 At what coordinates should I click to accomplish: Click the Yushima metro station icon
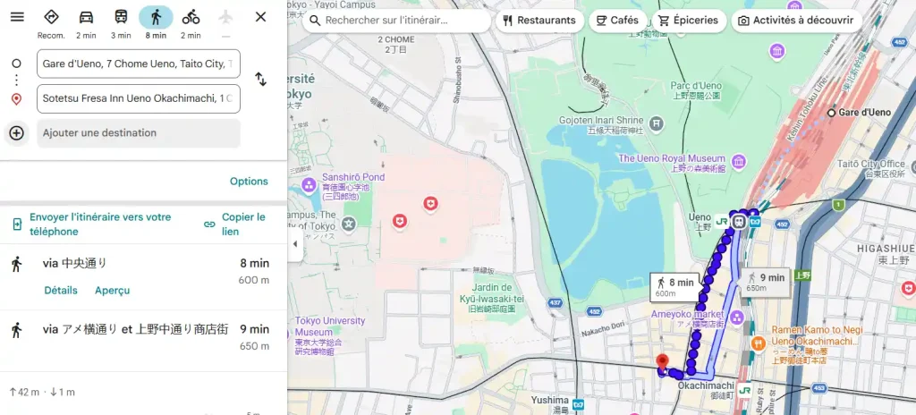(579, 404)
